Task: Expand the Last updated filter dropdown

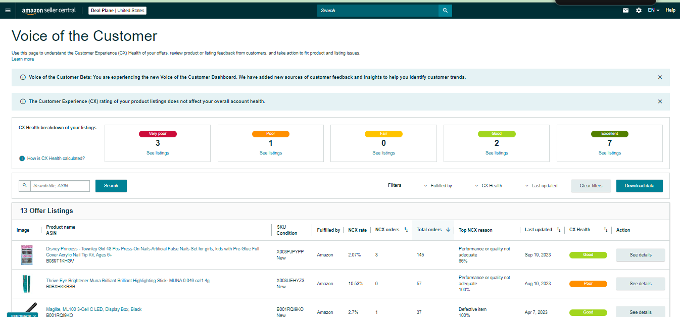Action: coord(541,186)
